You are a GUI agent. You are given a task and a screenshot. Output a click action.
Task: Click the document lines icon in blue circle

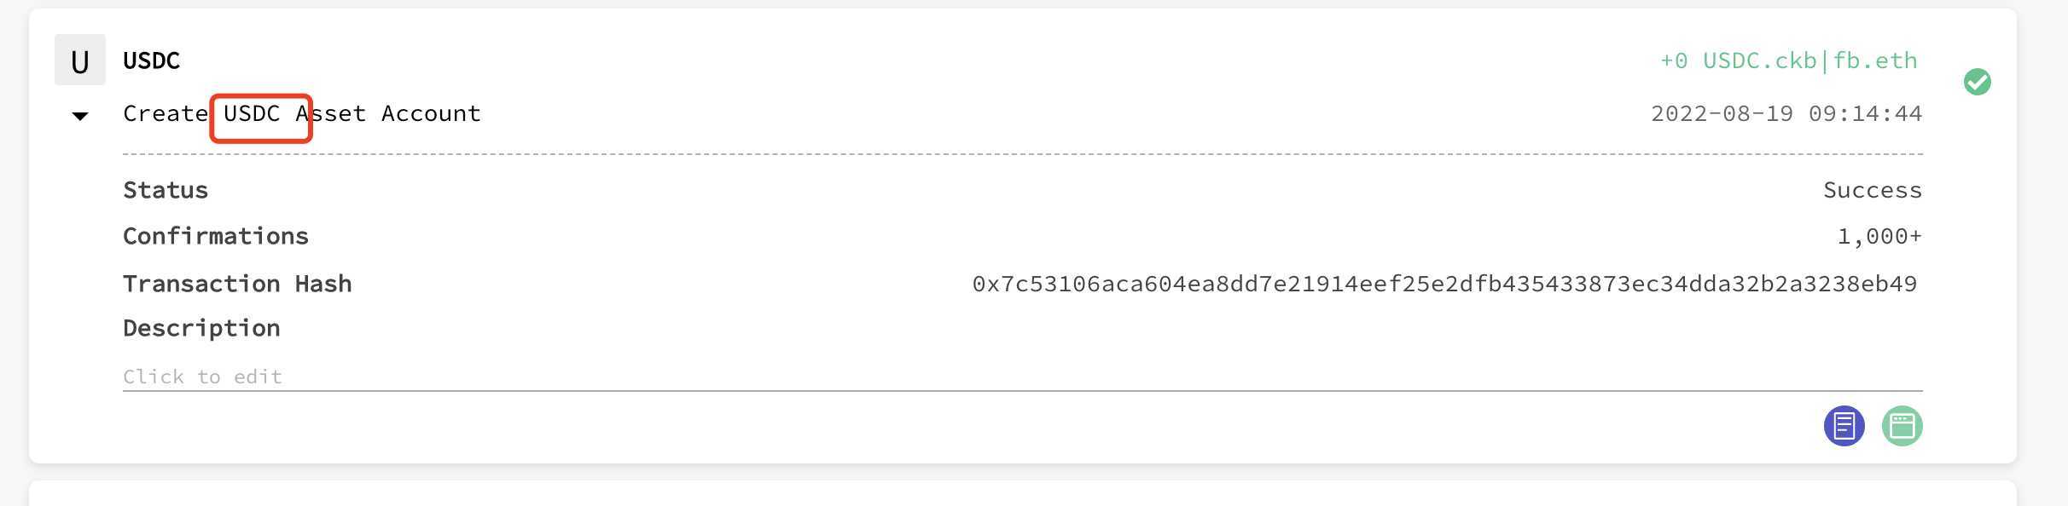pyautogui.click(x=1844, y=426)
